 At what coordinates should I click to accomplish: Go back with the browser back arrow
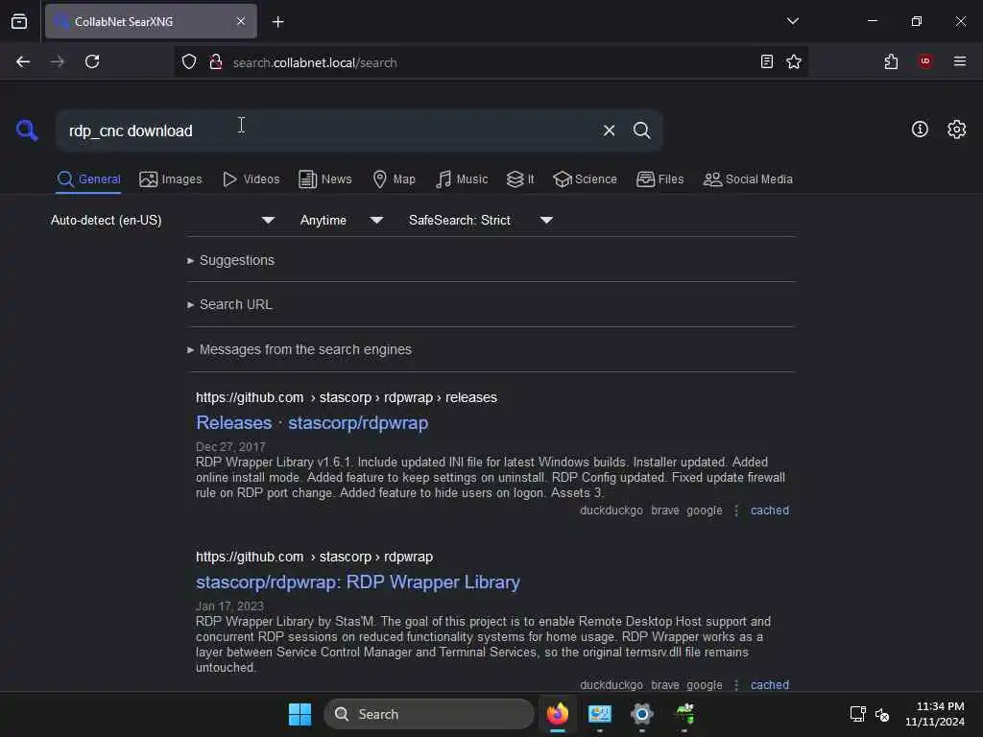tap(23, 61)
